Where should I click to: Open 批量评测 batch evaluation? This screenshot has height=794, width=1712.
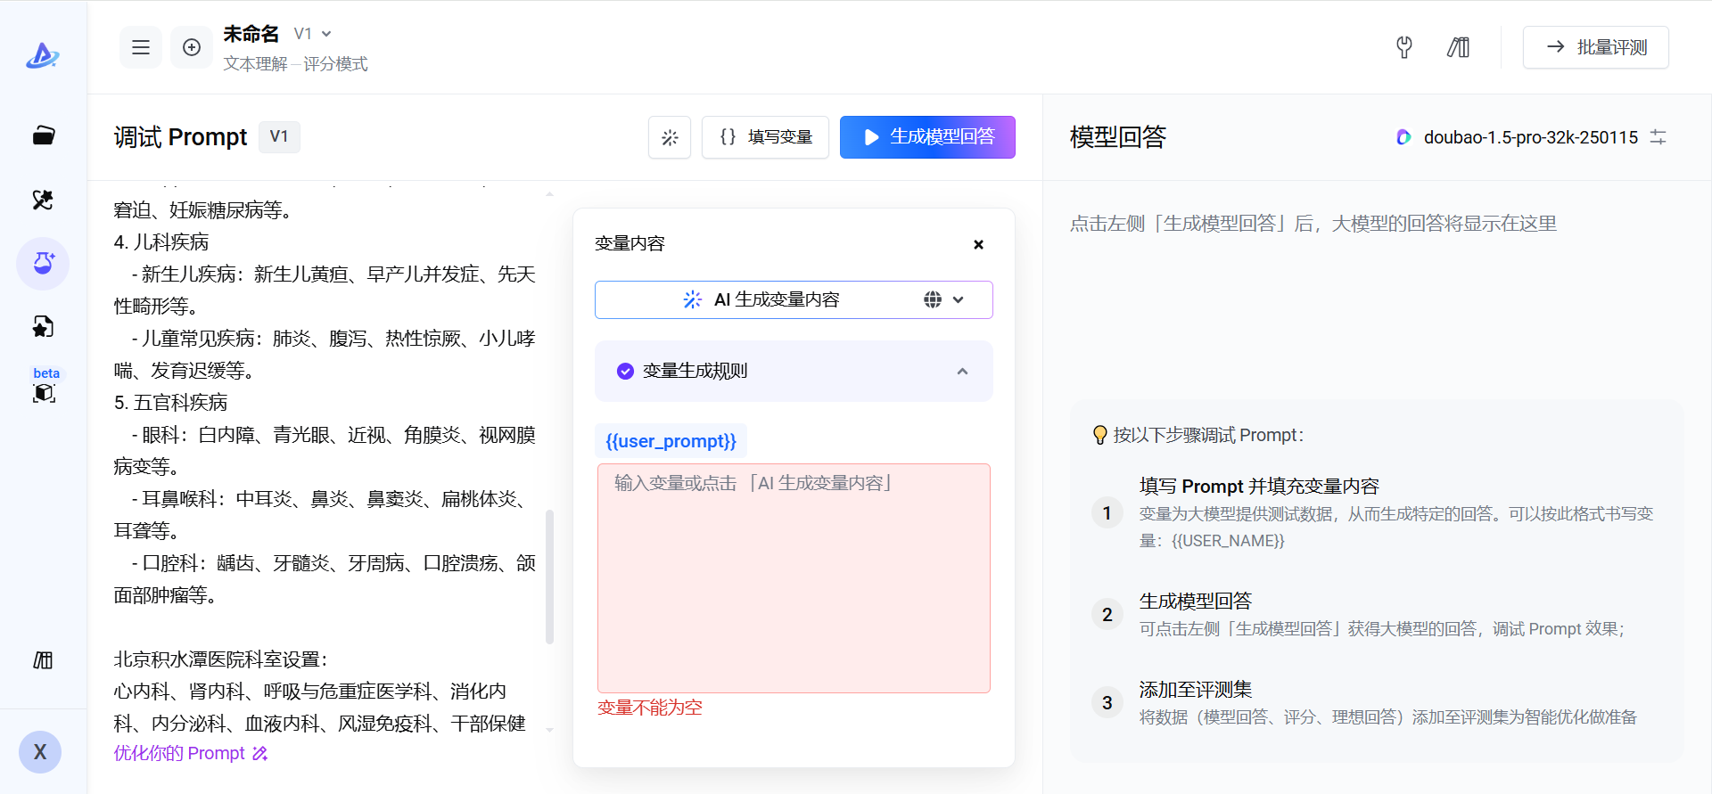point(1595,47)
